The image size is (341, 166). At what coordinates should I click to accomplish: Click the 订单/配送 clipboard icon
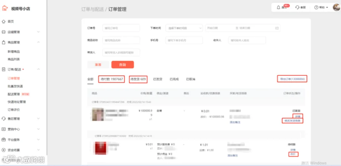click(x=3, y=69)
